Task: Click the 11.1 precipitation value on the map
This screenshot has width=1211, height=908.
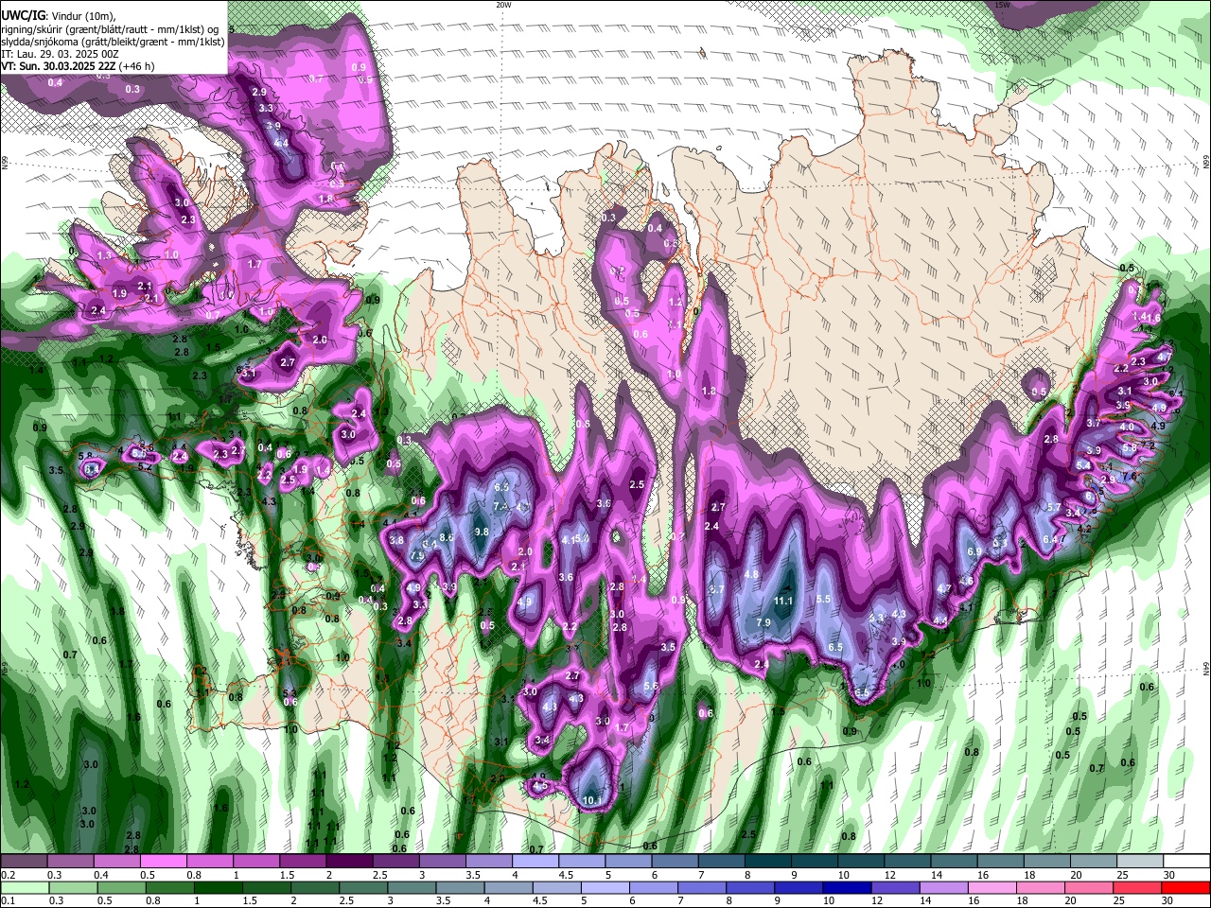Action: coord(782,601)
